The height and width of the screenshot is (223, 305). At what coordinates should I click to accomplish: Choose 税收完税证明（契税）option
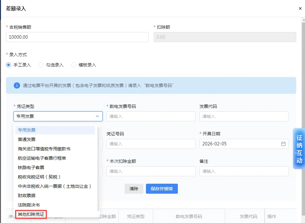click(55, 177)
